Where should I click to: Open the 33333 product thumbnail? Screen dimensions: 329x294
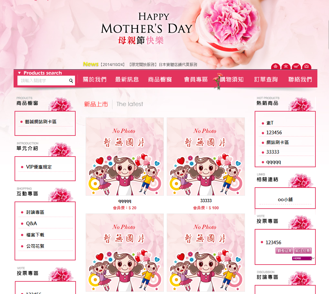[206, 157]
